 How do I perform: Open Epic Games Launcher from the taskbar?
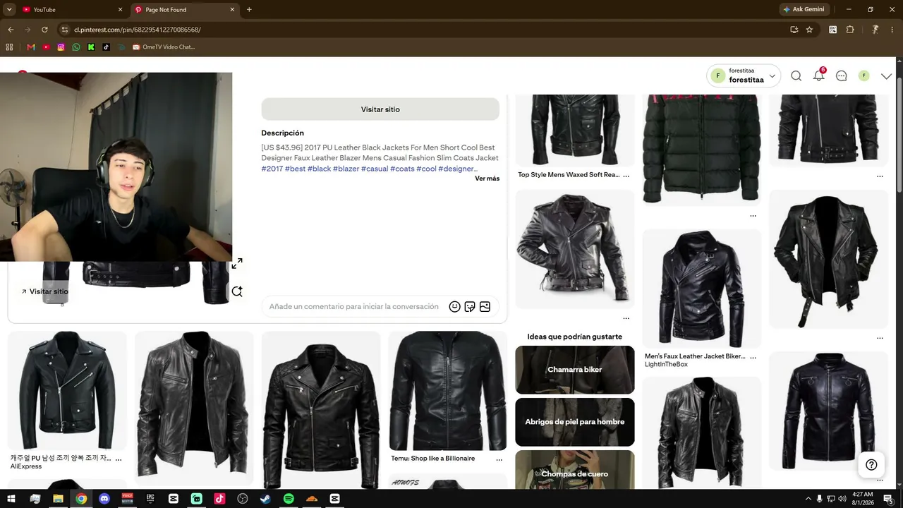point(150,499)
